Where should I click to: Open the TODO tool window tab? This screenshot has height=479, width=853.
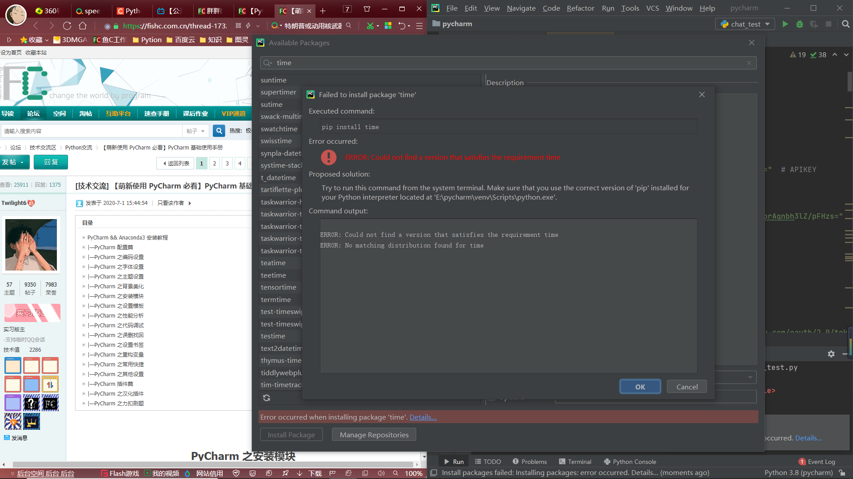point(488,462)
